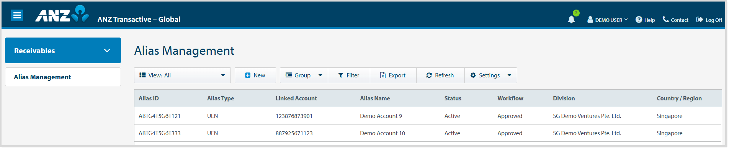Open the Contact link
The height and width of the screenshot is (149, 729).
click(x=680, y=20)
